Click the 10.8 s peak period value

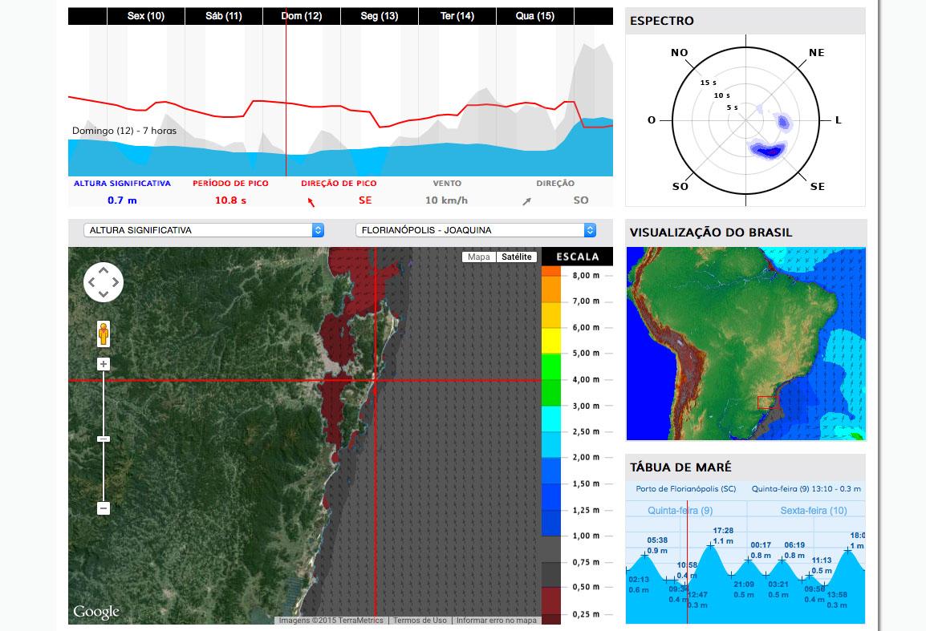tap(230, 200)
